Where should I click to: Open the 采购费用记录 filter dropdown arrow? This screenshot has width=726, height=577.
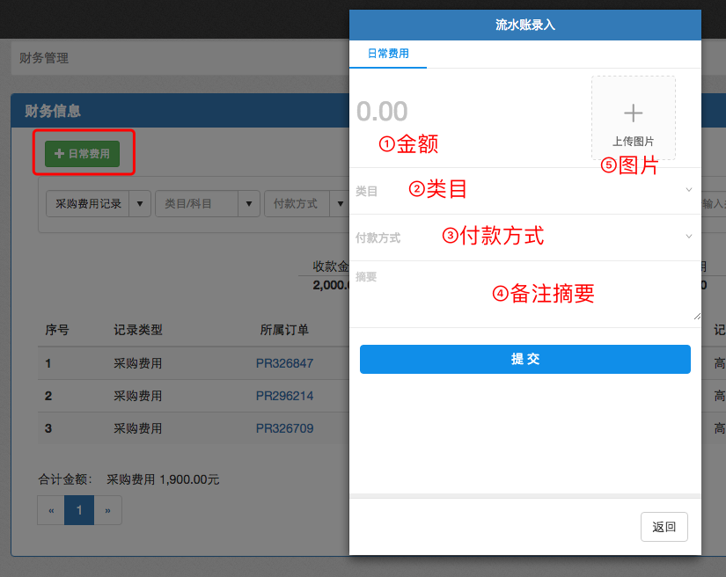(x=141, y=203)
